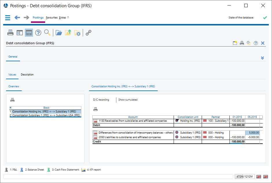
Task: Close the Debt consolidation panel with X
Action: coord(263,43)
